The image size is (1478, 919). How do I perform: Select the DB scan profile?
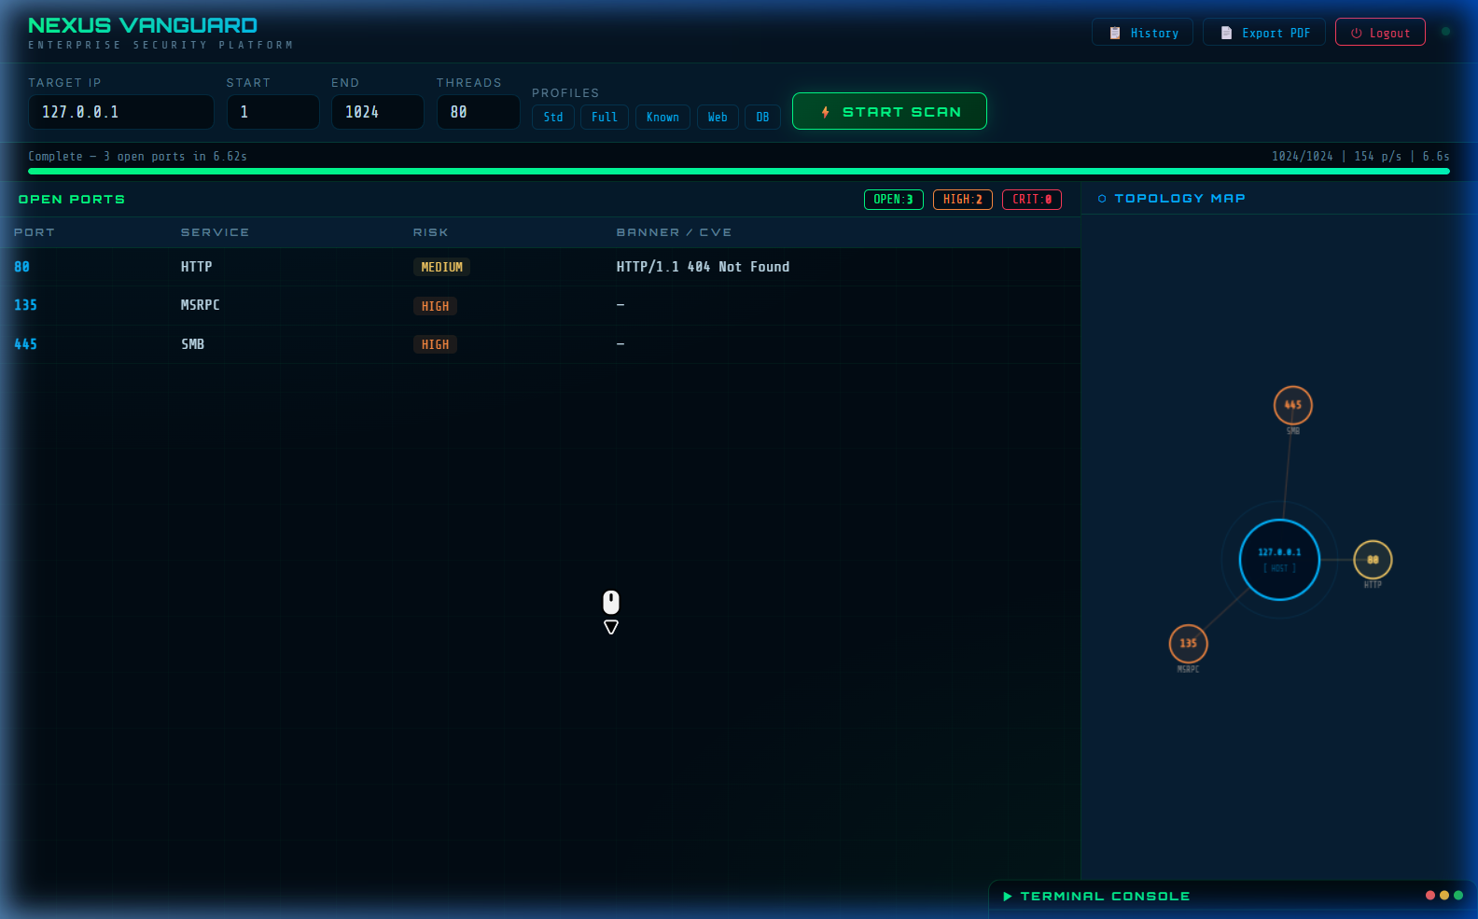point(762,117)
